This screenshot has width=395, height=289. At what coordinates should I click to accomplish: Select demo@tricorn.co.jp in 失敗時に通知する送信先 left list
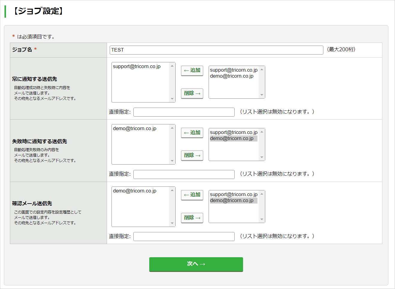pyautogui.click(x=135, y=129)
